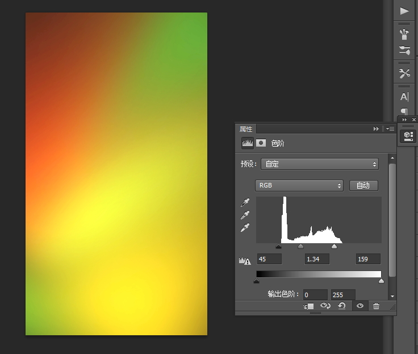Click the output black level slider
The width and height of the screenshot is (418, 354).
[x=257, y=281]
